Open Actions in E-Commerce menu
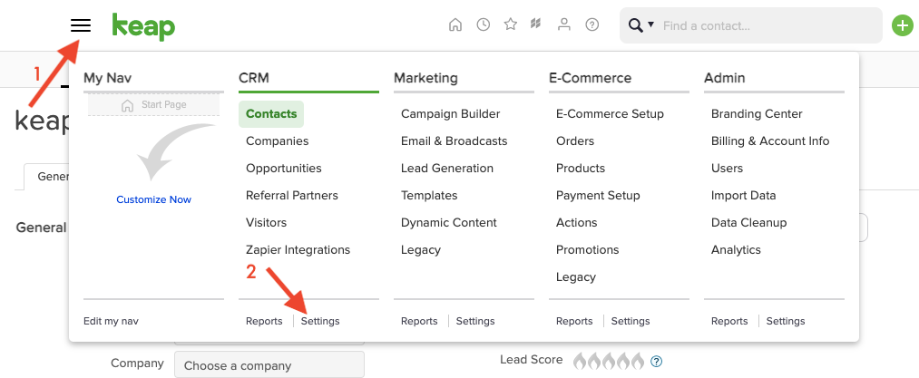The width and height of the screenshot is (919, 378). (577, 223)
